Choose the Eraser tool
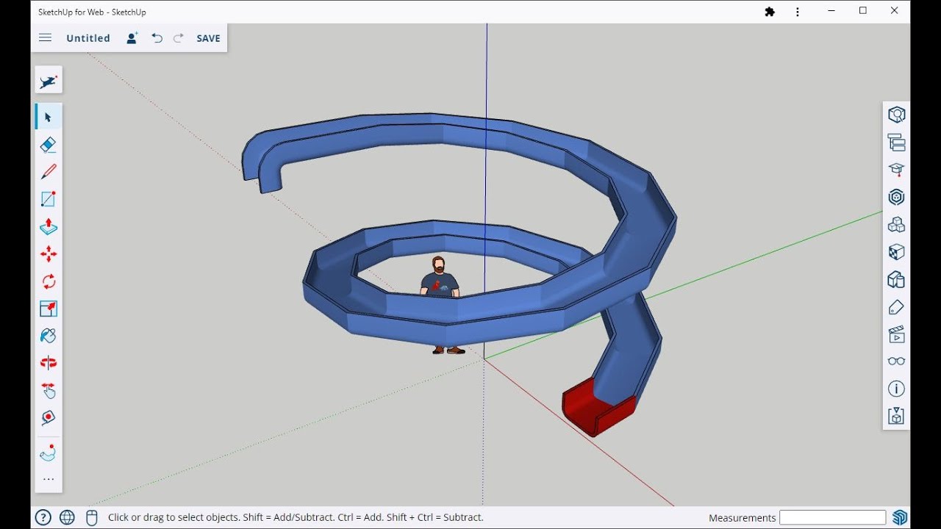 point(49,145)
